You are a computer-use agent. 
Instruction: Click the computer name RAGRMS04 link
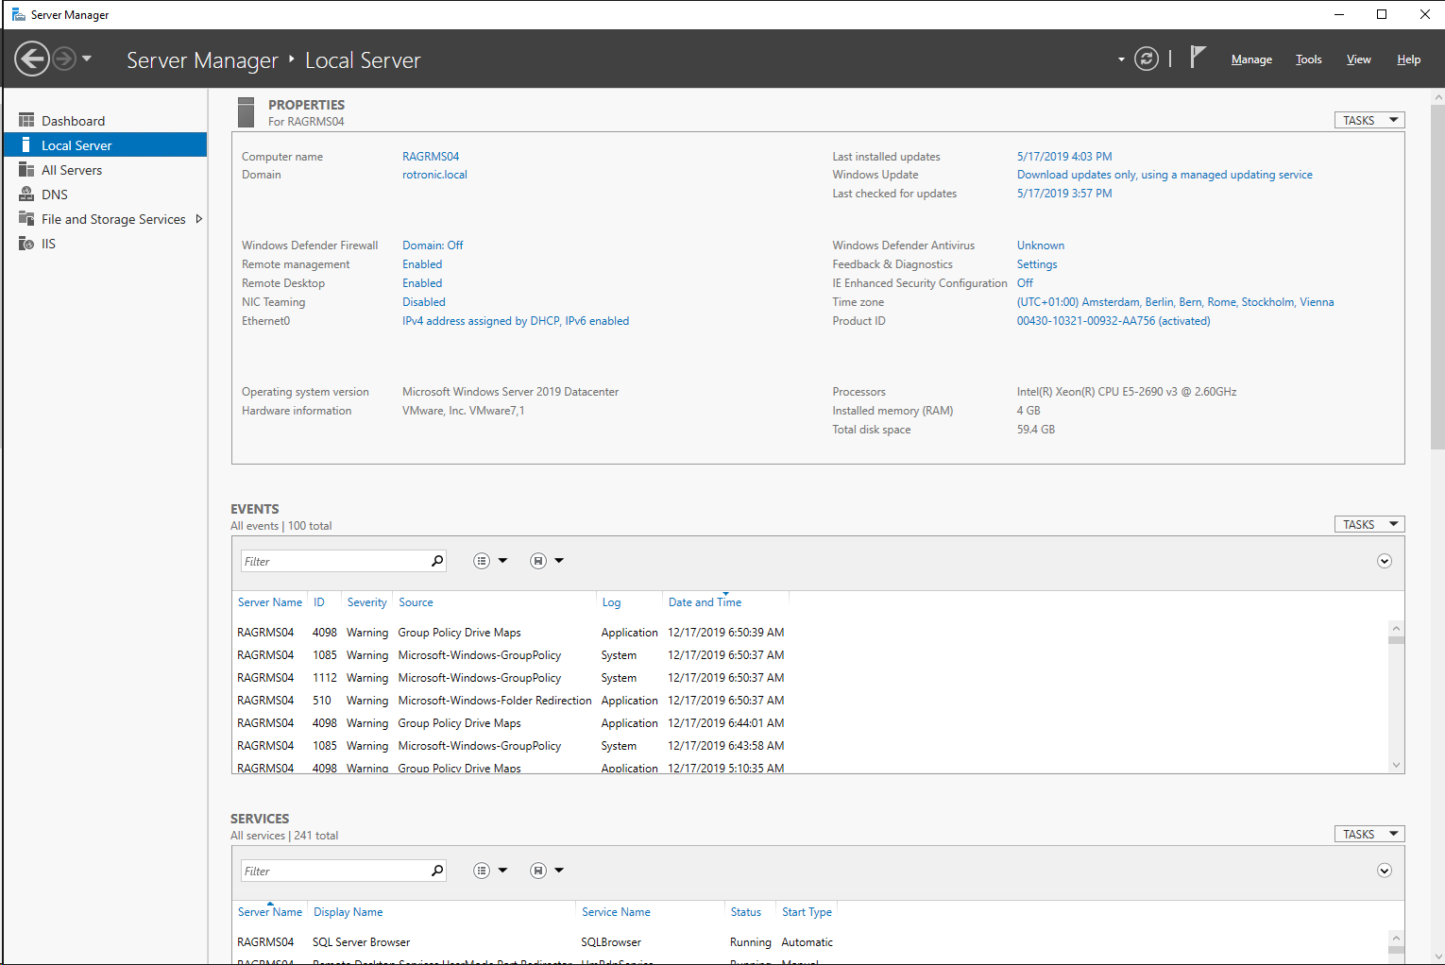[x=431, y=157]
